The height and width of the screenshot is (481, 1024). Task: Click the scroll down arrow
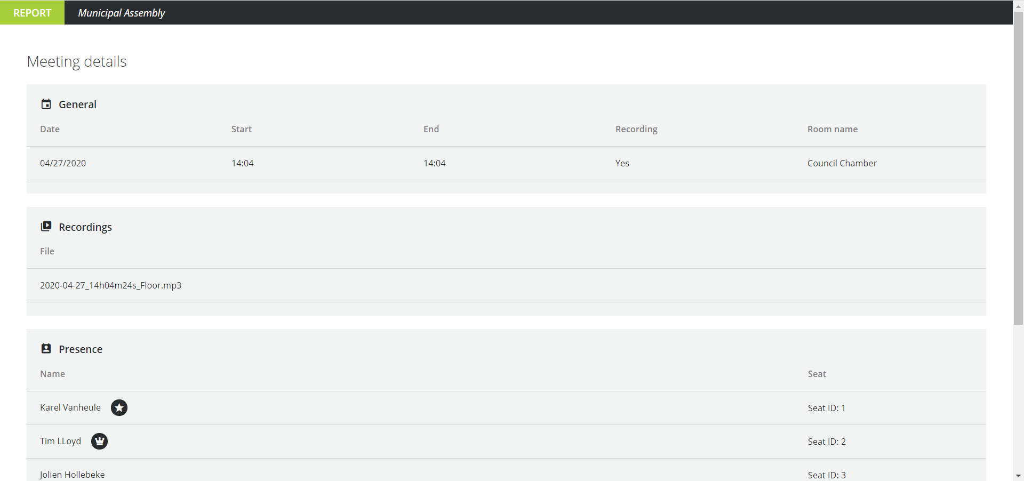pos(1018,476)
